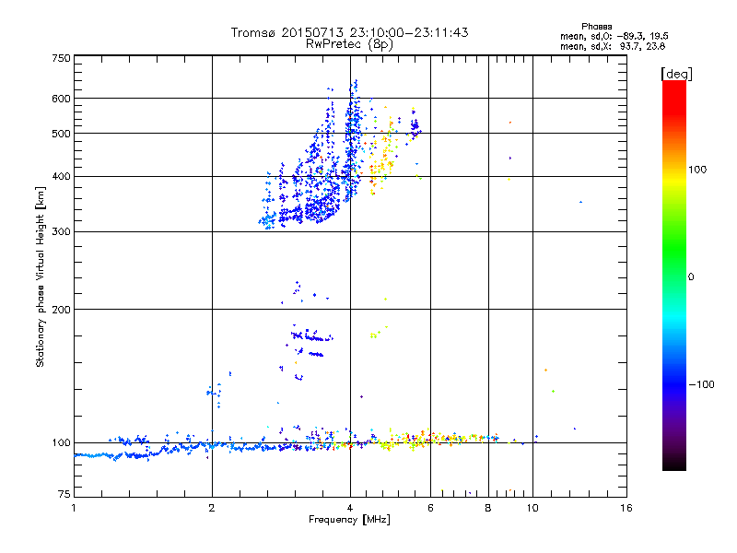Click the x-axis tick label '1'
This screenshot has width=737, height=553.
coord(74,508)
